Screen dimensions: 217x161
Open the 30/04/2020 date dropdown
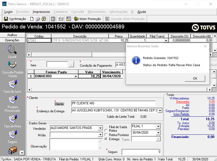(158, 133)
